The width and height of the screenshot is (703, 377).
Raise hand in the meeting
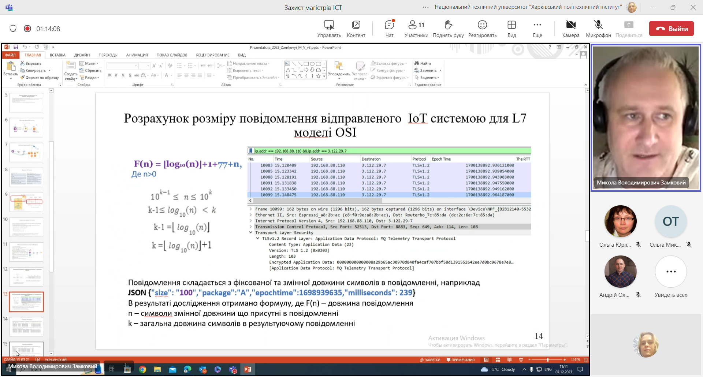(448, 29)
